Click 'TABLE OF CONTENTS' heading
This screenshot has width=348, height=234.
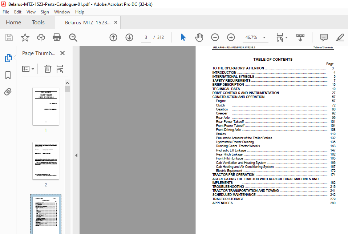tap(273, 60)
